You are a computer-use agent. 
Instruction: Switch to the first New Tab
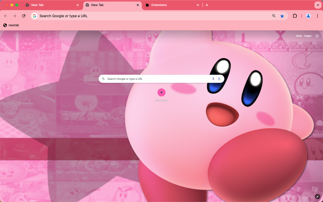[52, 5]
